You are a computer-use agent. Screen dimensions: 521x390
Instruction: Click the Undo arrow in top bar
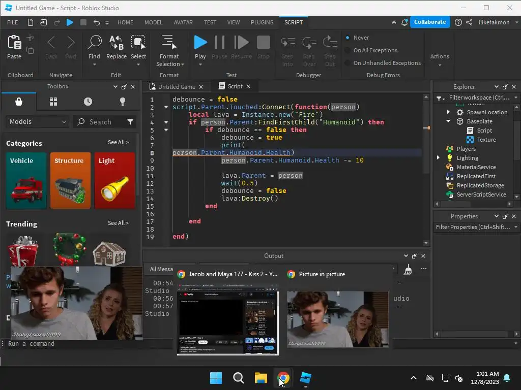pos(97,22)
